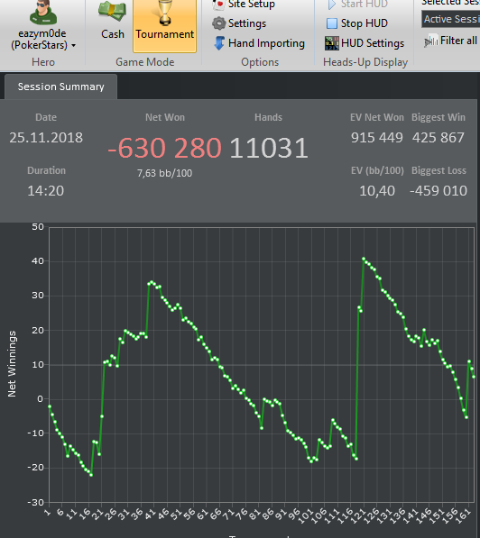Open Site Setup options
The width and height of the screenshot is (480, 538).
(x=244, y=5)
